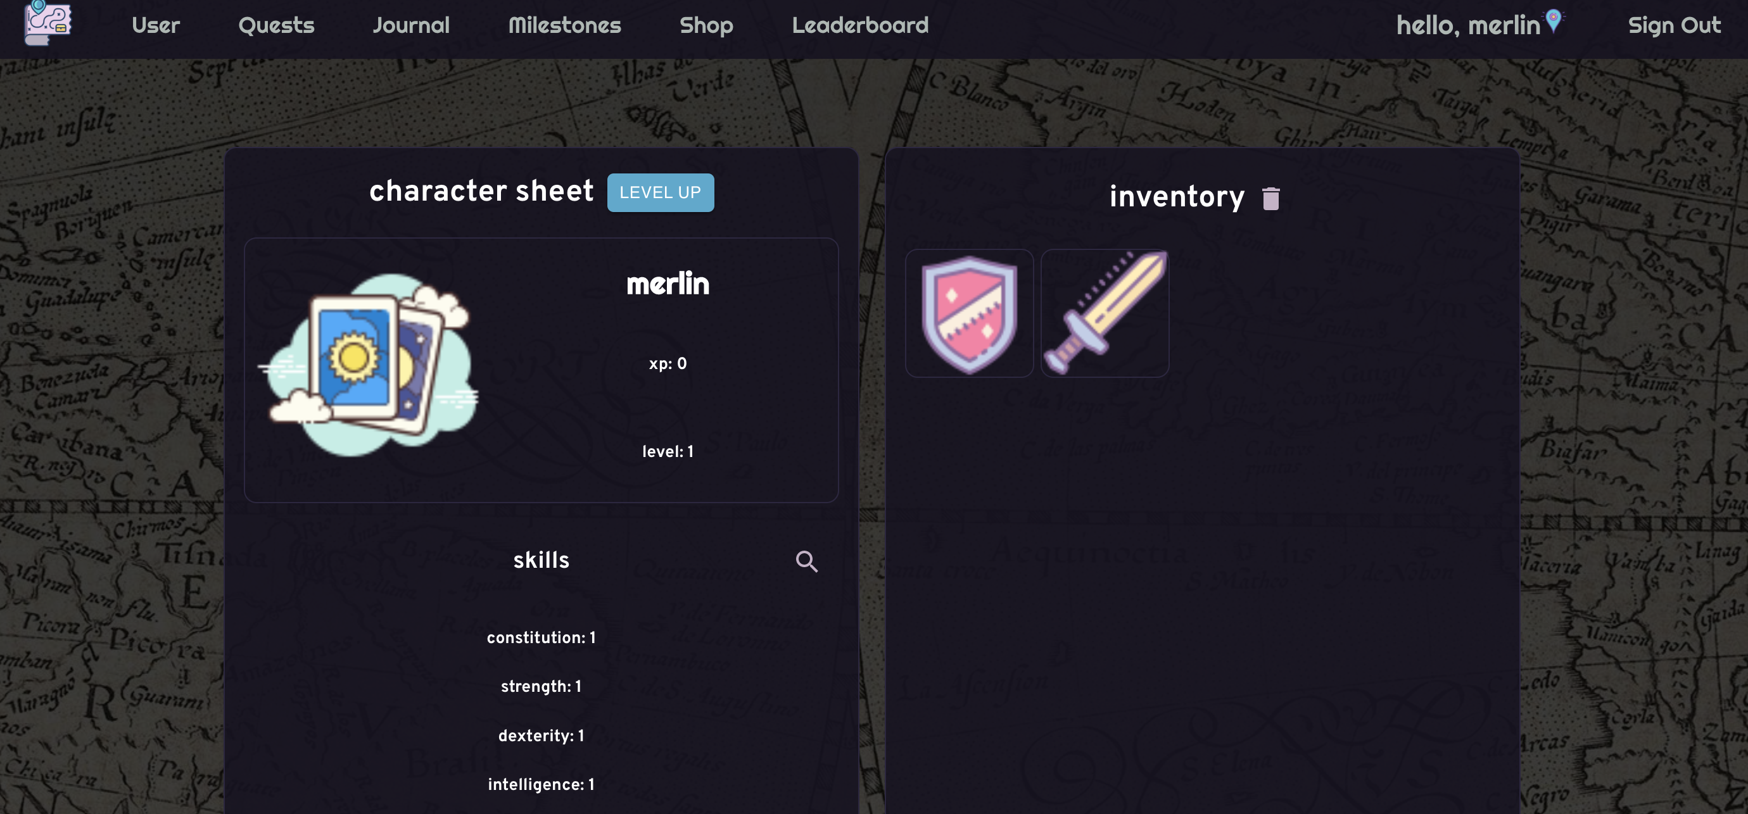The image size is (1748, 814).
Task: Go to the Journal page
Action: point(411,26)
